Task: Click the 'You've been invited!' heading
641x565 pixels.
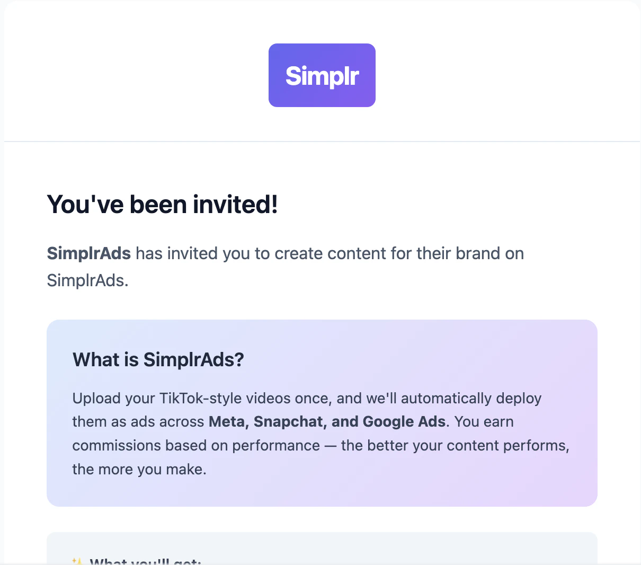Action: [x=162, y=205]
